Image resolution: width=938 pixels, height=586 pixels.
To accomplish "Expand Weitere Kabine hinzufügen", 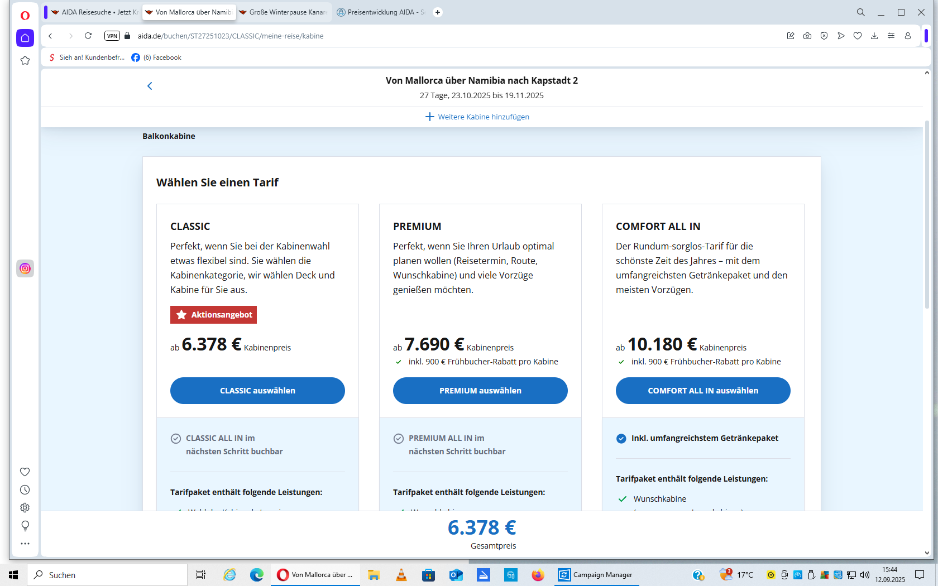I will [x=477, y=117].
